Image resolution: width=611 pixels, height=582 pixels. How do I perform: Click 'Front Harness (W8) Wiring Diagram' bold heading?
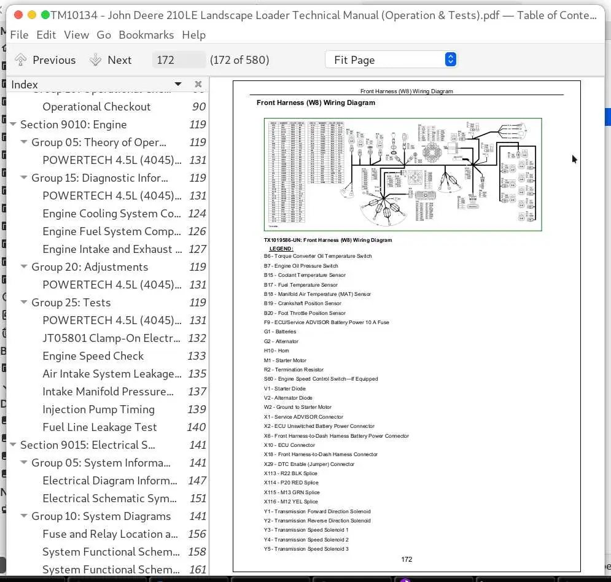[316, 103]
